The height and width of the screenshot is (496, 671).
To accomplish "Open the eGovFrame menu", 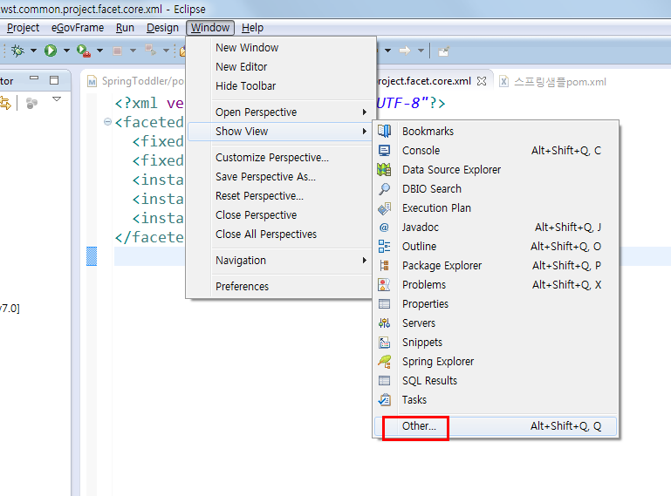I will pos(78,28).
